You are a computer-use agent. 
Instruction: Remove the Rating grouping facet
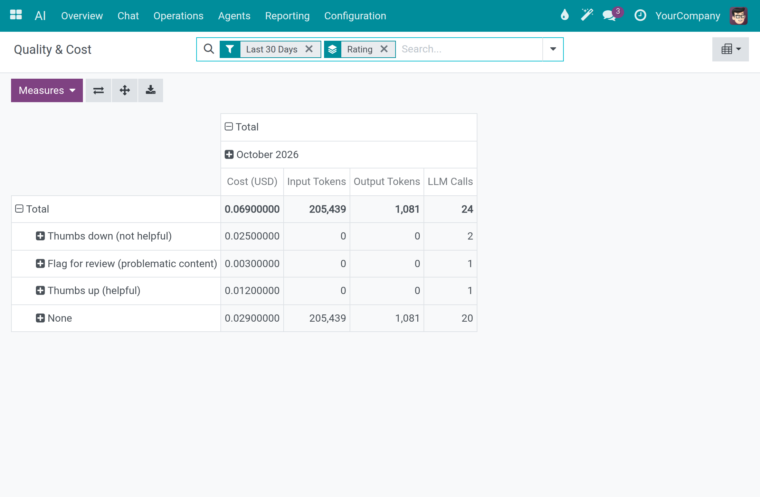coord(384,49)
